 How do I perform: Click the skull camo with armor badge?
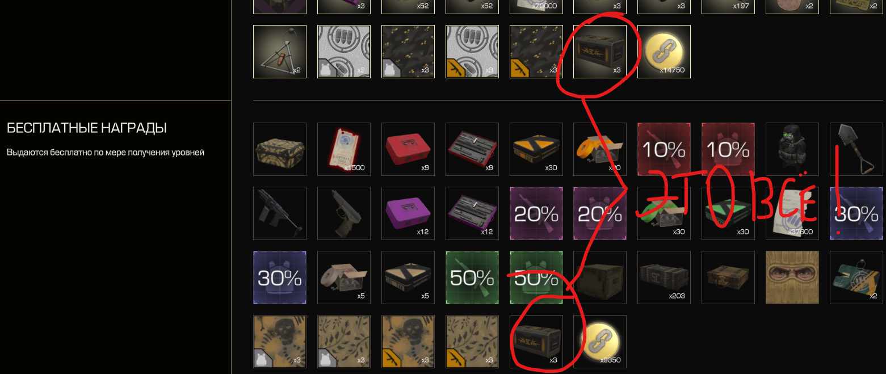pos(280,342)
